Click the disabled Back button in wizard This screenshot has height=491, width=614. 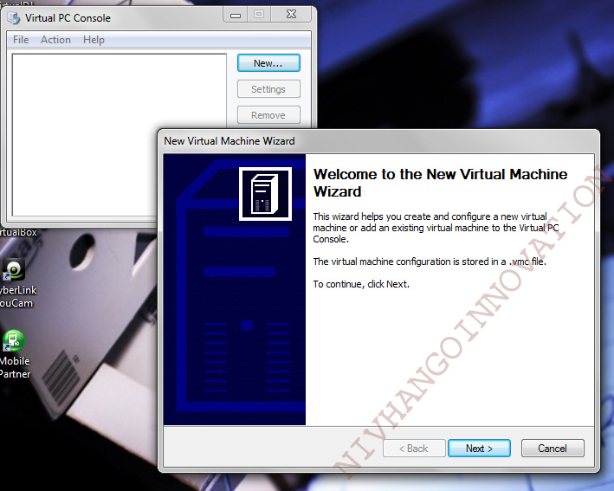coord(414,449)
